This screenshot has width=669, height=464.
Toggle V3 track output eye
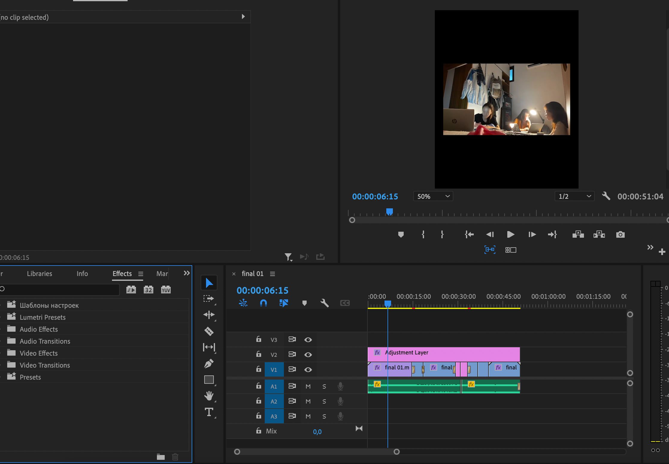(x=308, y=340)
